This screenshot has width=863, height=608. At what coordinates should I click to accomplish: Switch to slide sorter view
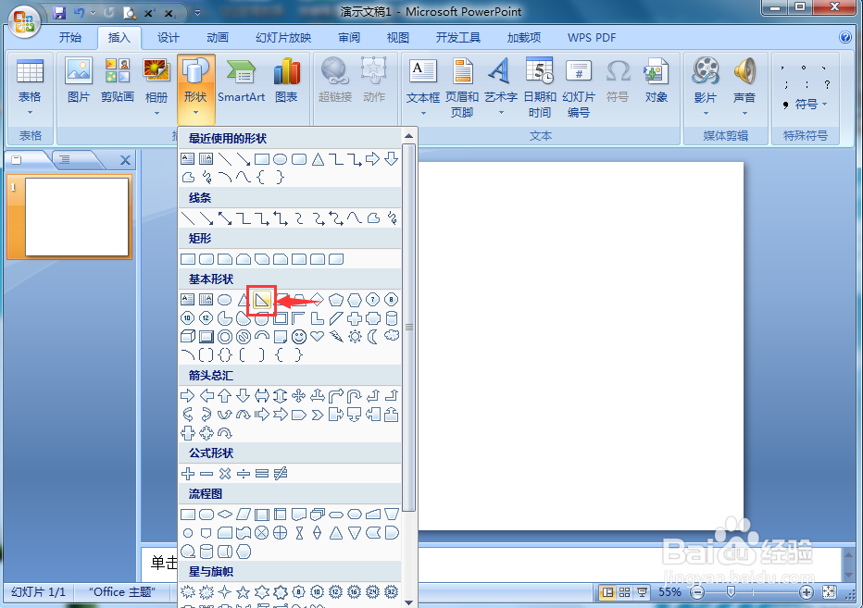625,592
